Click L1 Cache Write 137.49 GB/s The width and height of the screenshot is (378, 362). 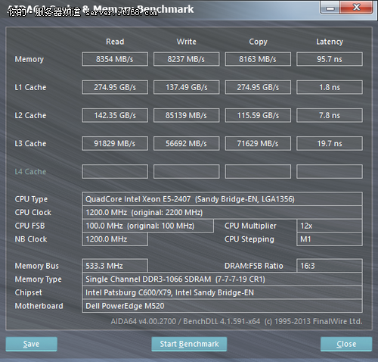(x=186, y=87)
